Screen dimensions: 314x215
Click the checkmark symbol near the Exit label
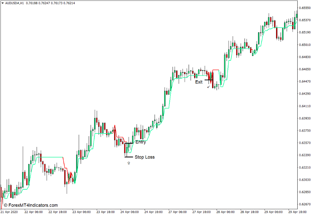pos(208,87)
